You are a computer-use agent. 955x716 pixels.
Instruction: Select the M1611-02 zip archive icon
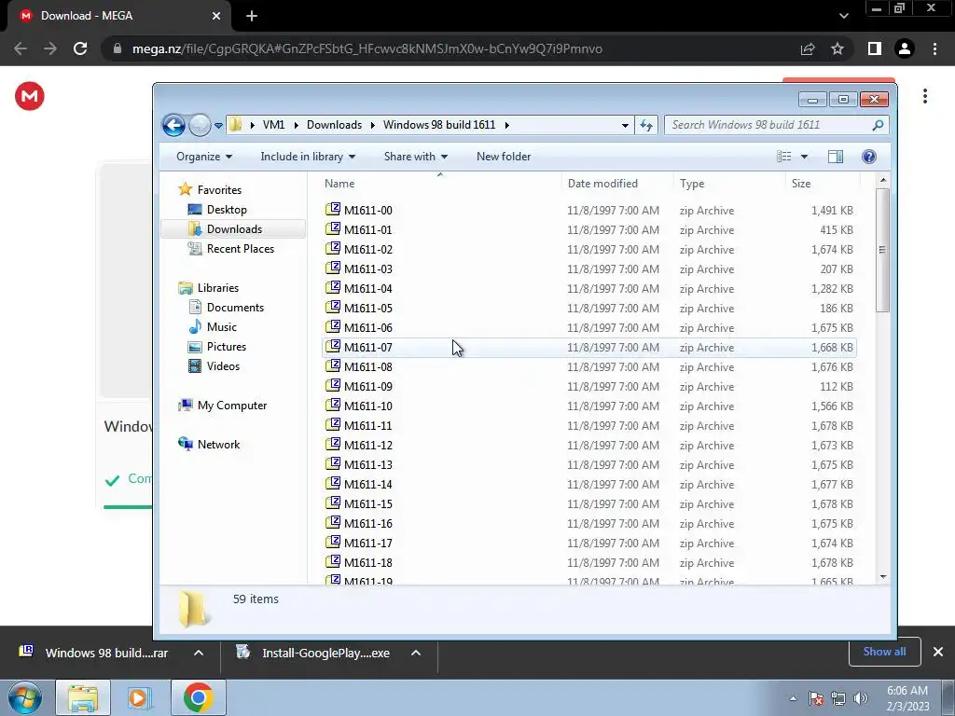(x=333, y=248)
